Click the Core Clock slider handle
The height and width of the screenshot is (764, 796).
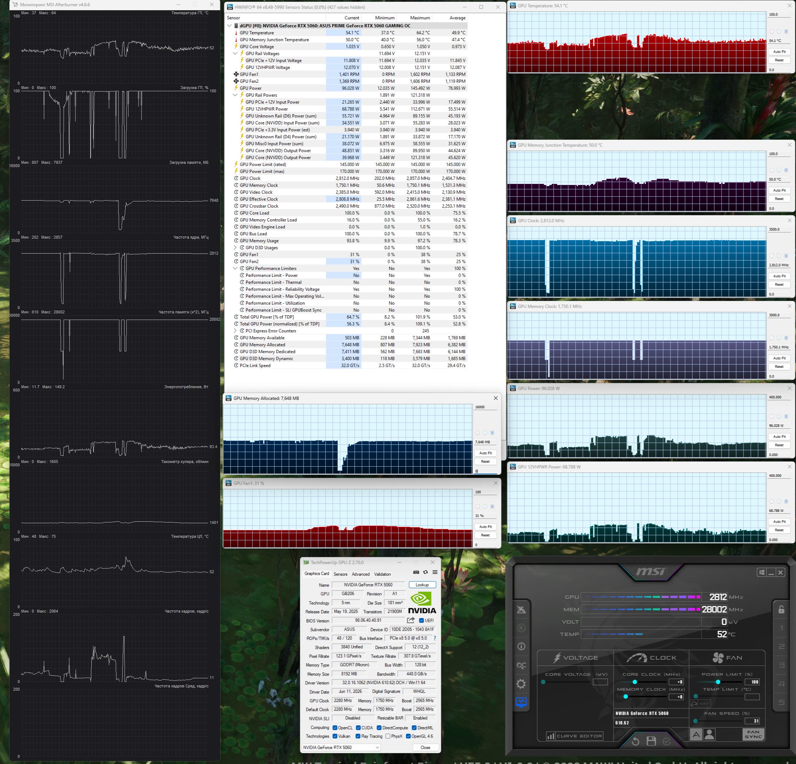click(x=634, y=682)
